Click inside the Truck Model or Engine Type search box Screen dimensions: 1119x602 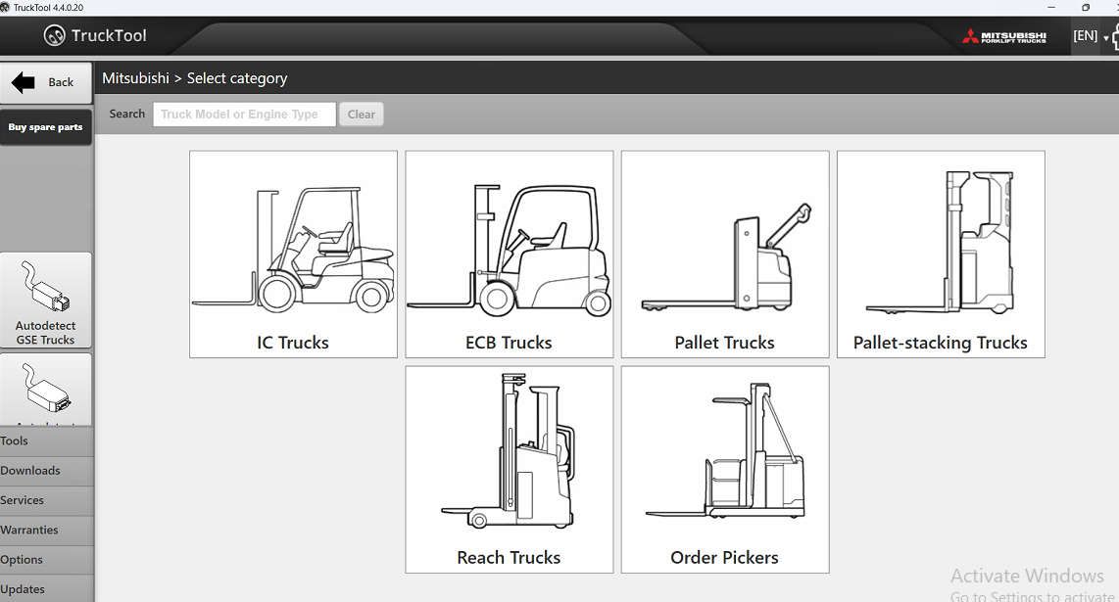click(243, 114)
